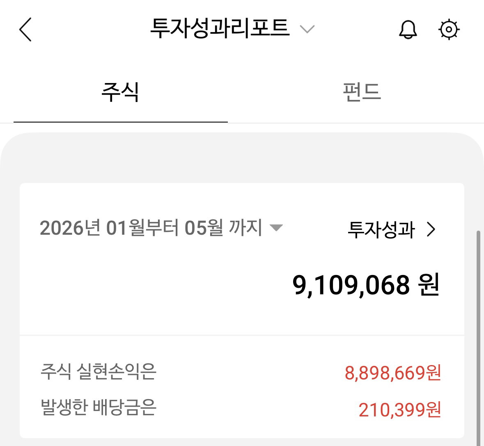
Task: Go back using the left arrow
Action: 25,29
